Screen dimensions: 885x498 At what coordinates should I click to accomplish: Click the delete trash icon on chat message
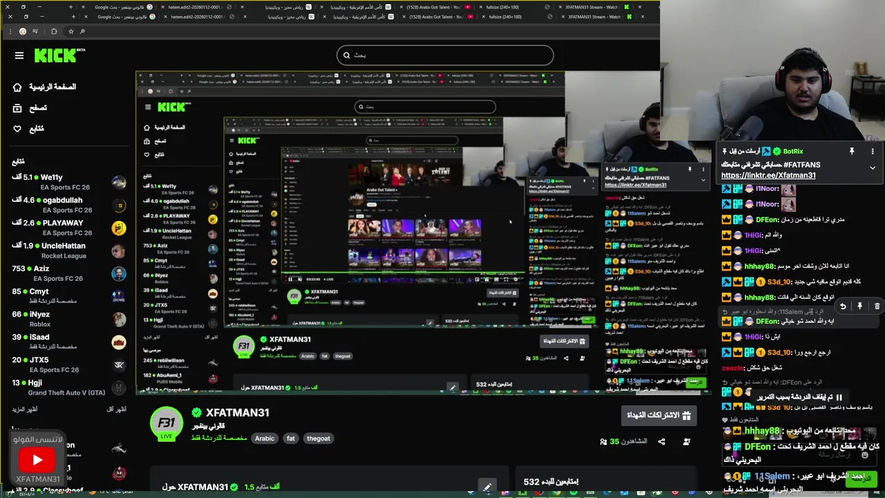[877, 306]
